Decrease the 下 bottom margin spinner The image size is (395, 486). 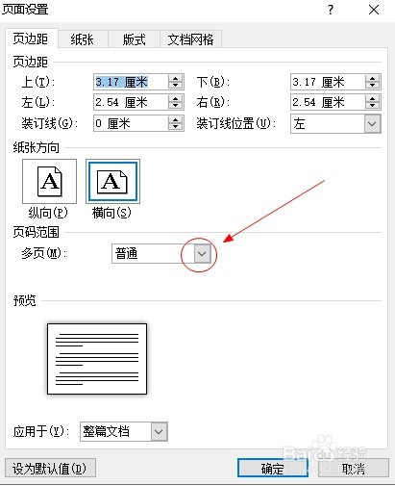click(372, 86)
